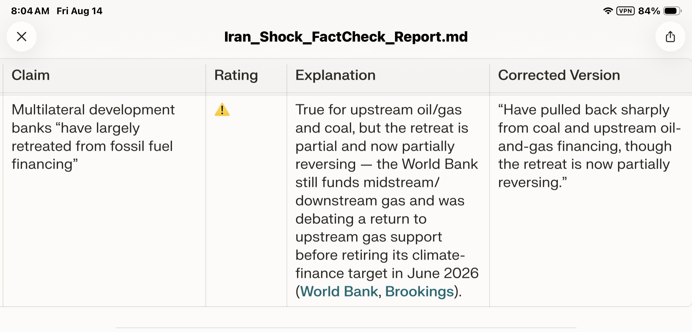This screenshot has width=692, height=332.
Task: Tap the Fri Aug 14 date
Action: [79, 11]
